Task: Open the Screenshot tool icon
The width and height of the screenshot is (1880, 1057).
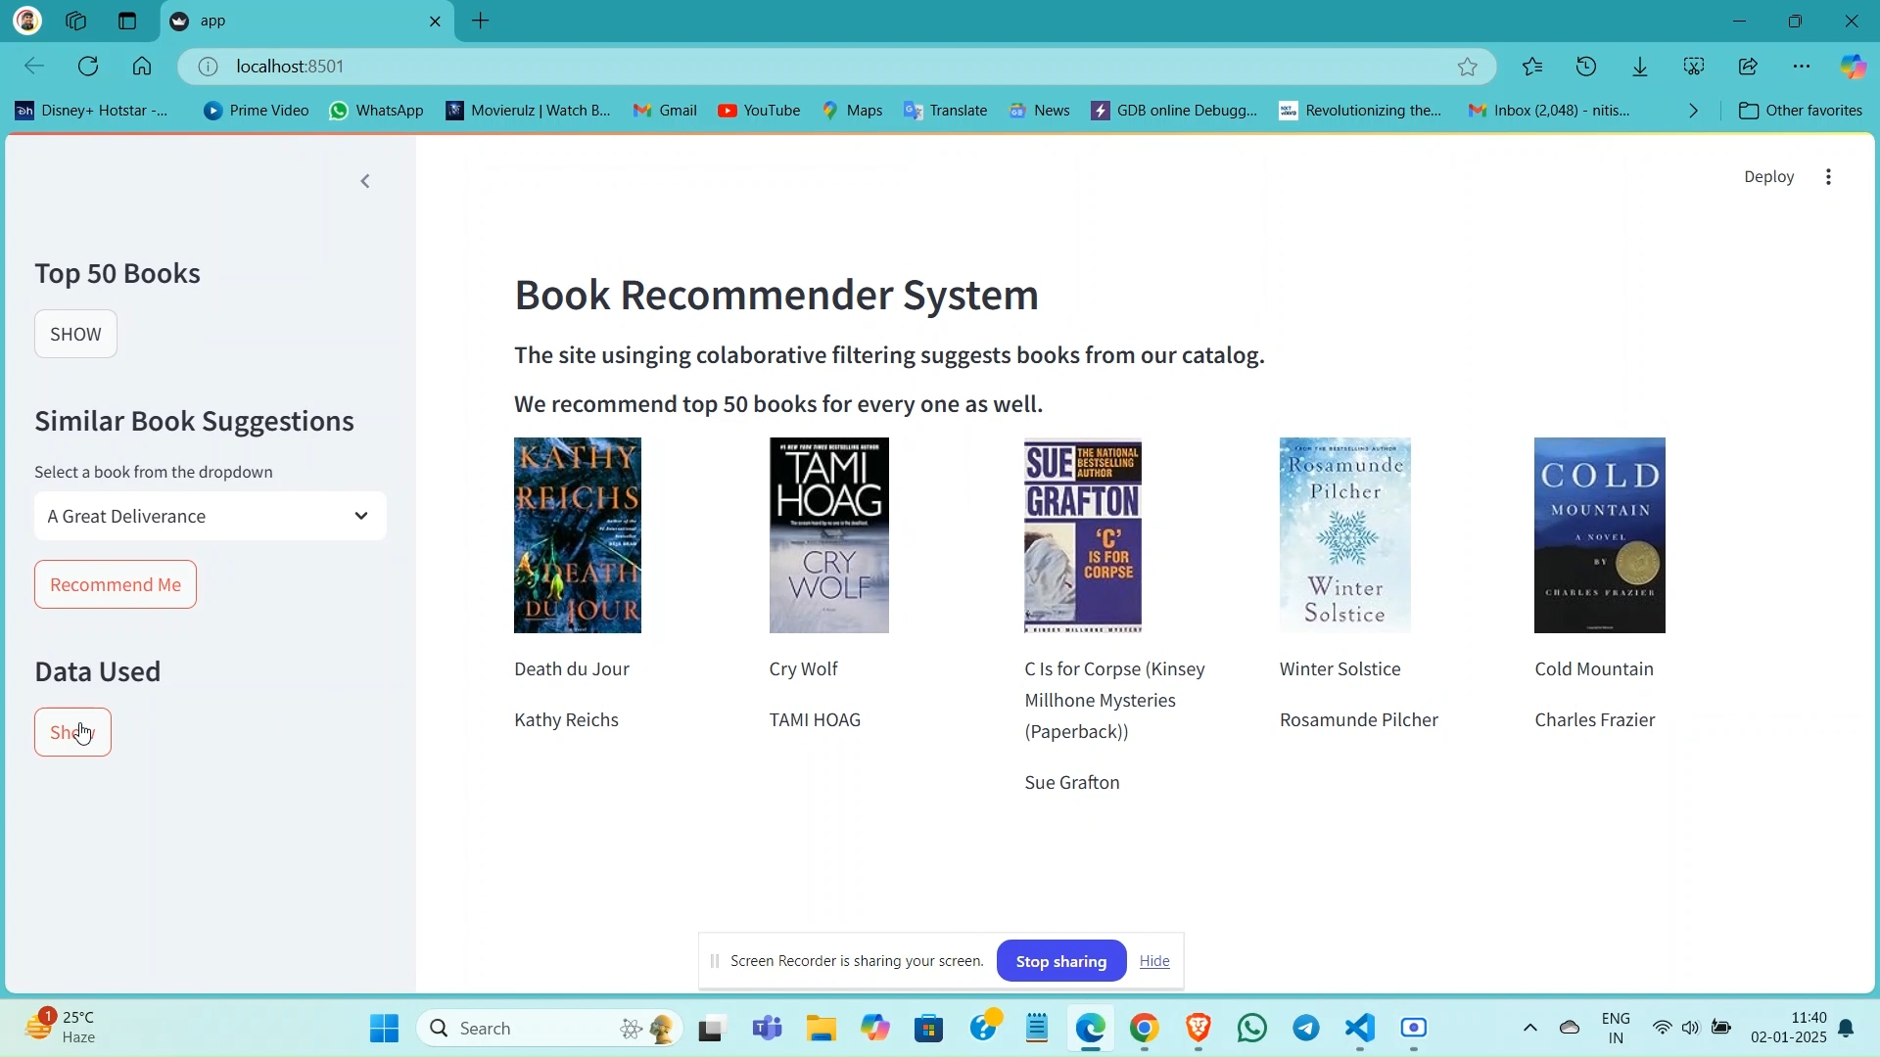Action: (x=1695, y=67)
